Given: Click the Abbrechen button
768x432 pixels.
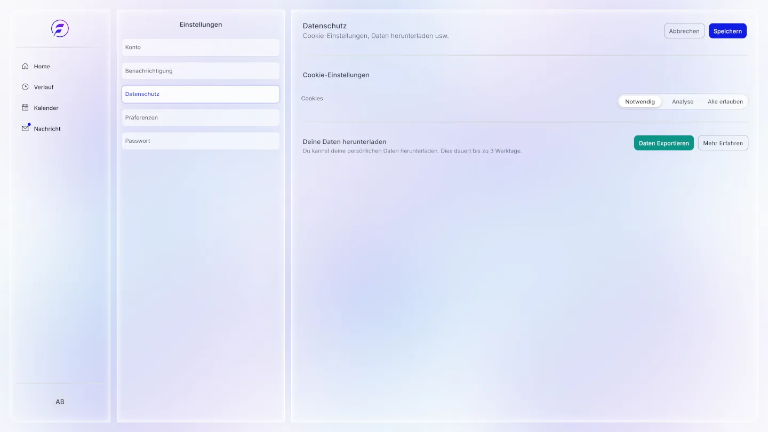Looking at the screenshot, I should coord(684,31).
